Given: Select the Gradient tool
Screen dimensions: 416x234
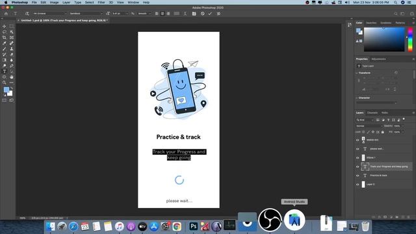Looking at the screenshot, I should [x=5, y=60].
